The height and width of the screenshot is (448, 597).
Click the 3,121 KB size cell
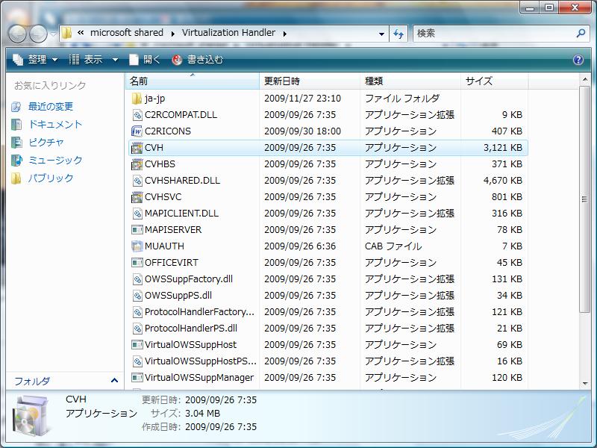502,148
